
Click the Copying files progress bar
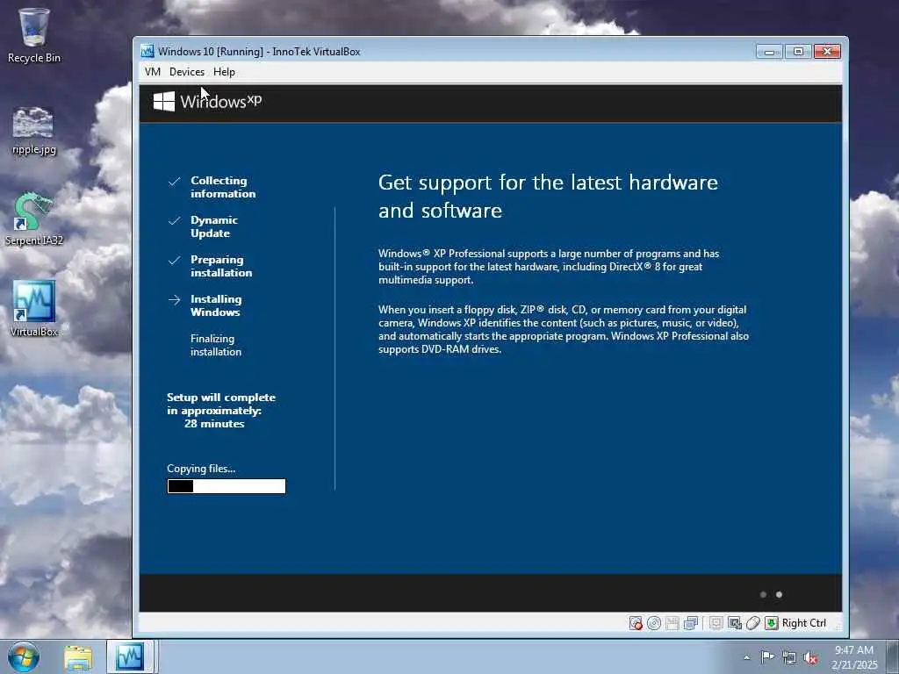(x=227, y=486)
